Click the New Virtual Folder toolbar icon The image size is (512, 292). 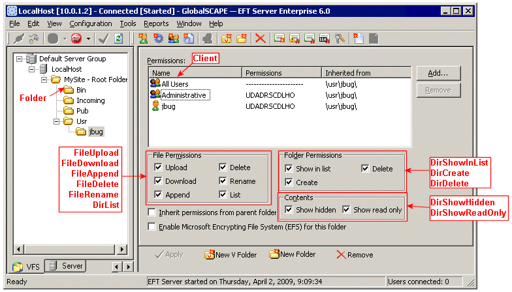coord(226,38)
